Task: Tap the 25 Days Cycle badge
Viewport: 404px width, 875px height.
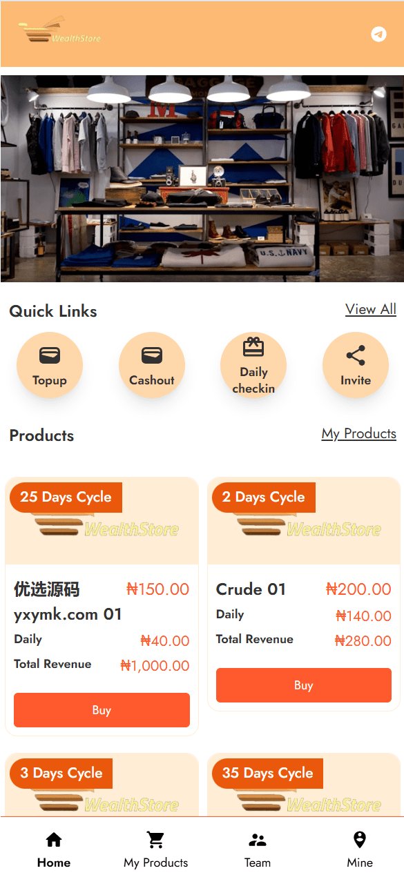Action: [66, 498]
